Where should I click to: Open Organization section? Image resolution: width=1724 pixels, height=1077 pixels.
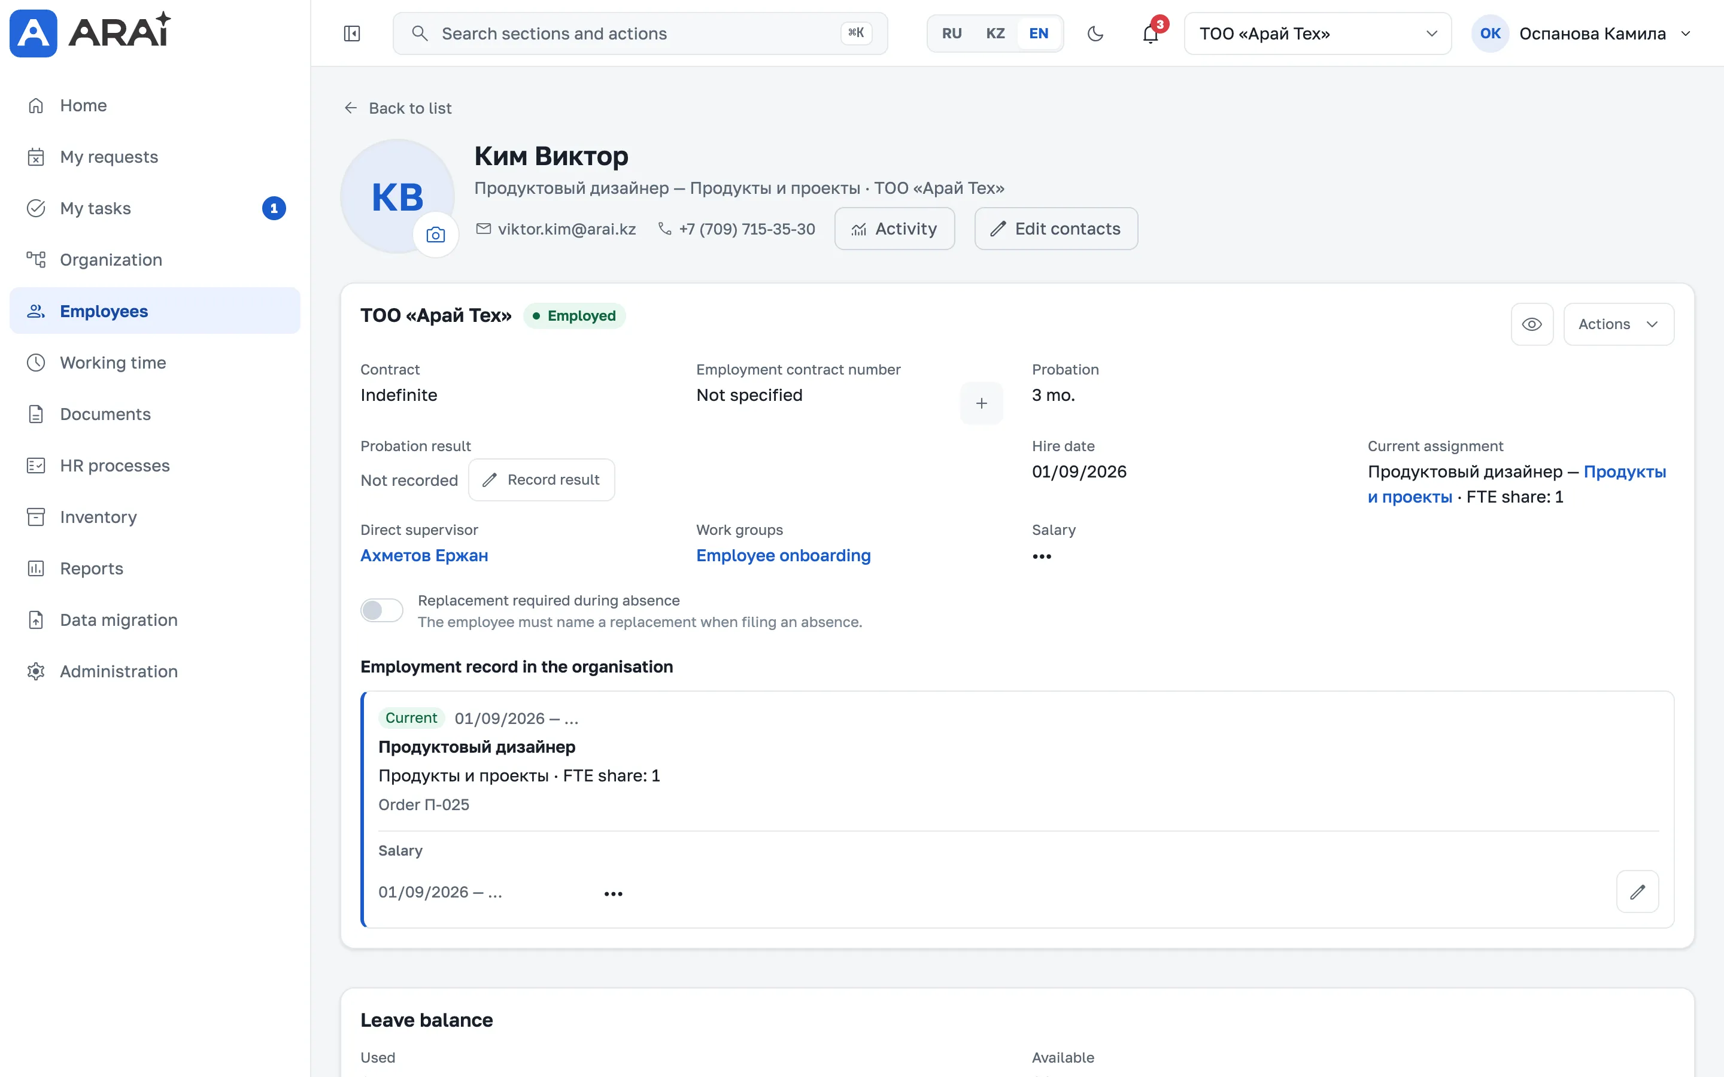pyautogui.click(x=154, y=259)
